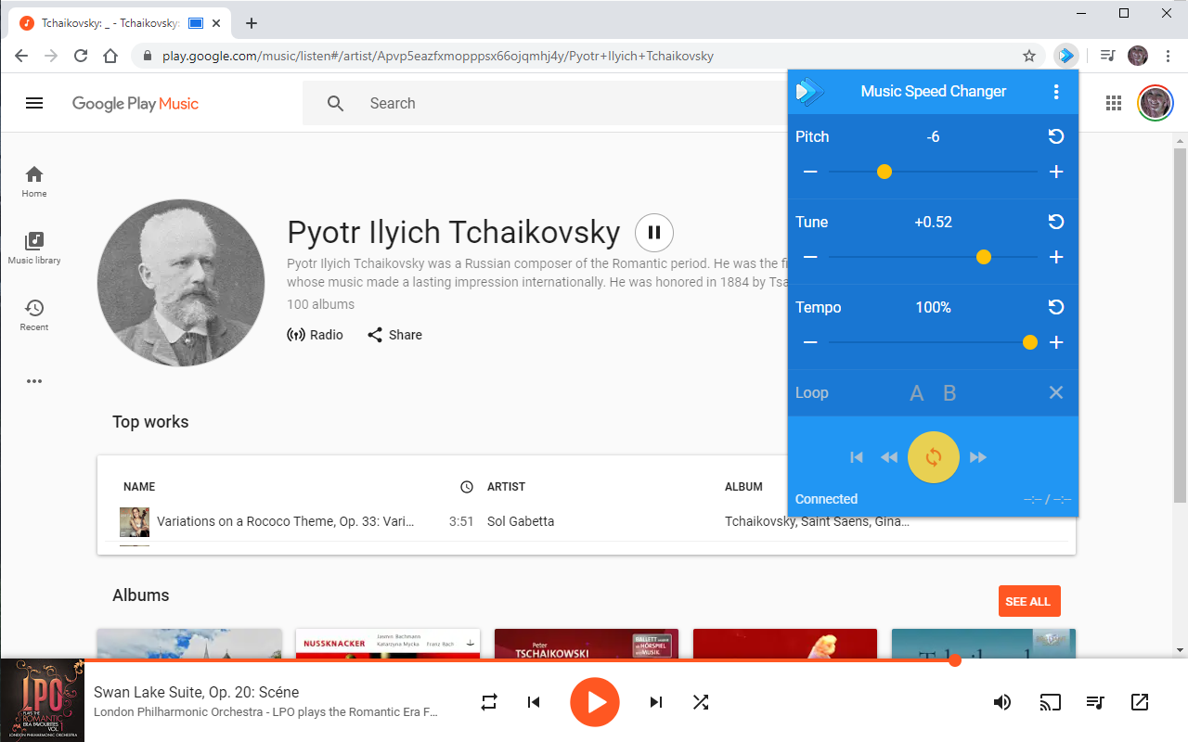
Task: Go to Home in the sidebar
Action: click(34, 182)
